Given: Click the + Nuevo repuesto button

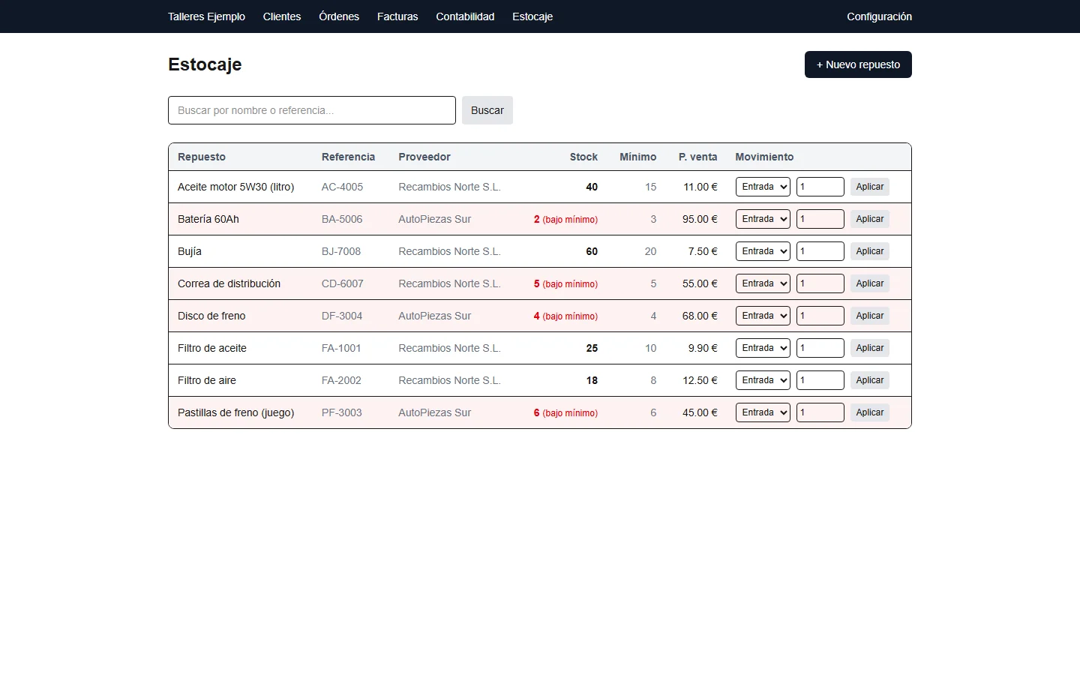Looking at the screenshot, I should click(x=858, y=64).
